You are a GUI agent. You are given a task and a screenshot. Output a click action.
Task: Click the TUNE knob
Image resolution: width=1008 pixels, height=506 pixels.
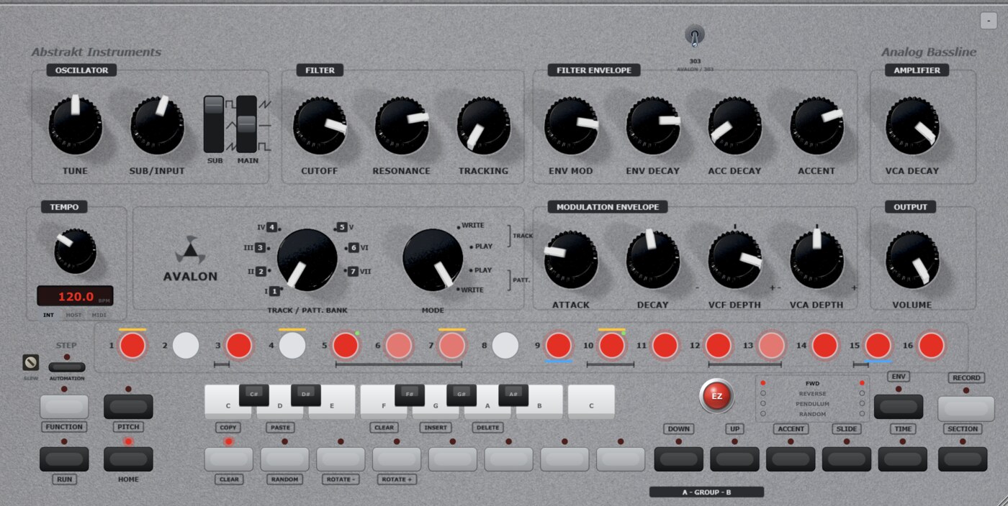75,126
